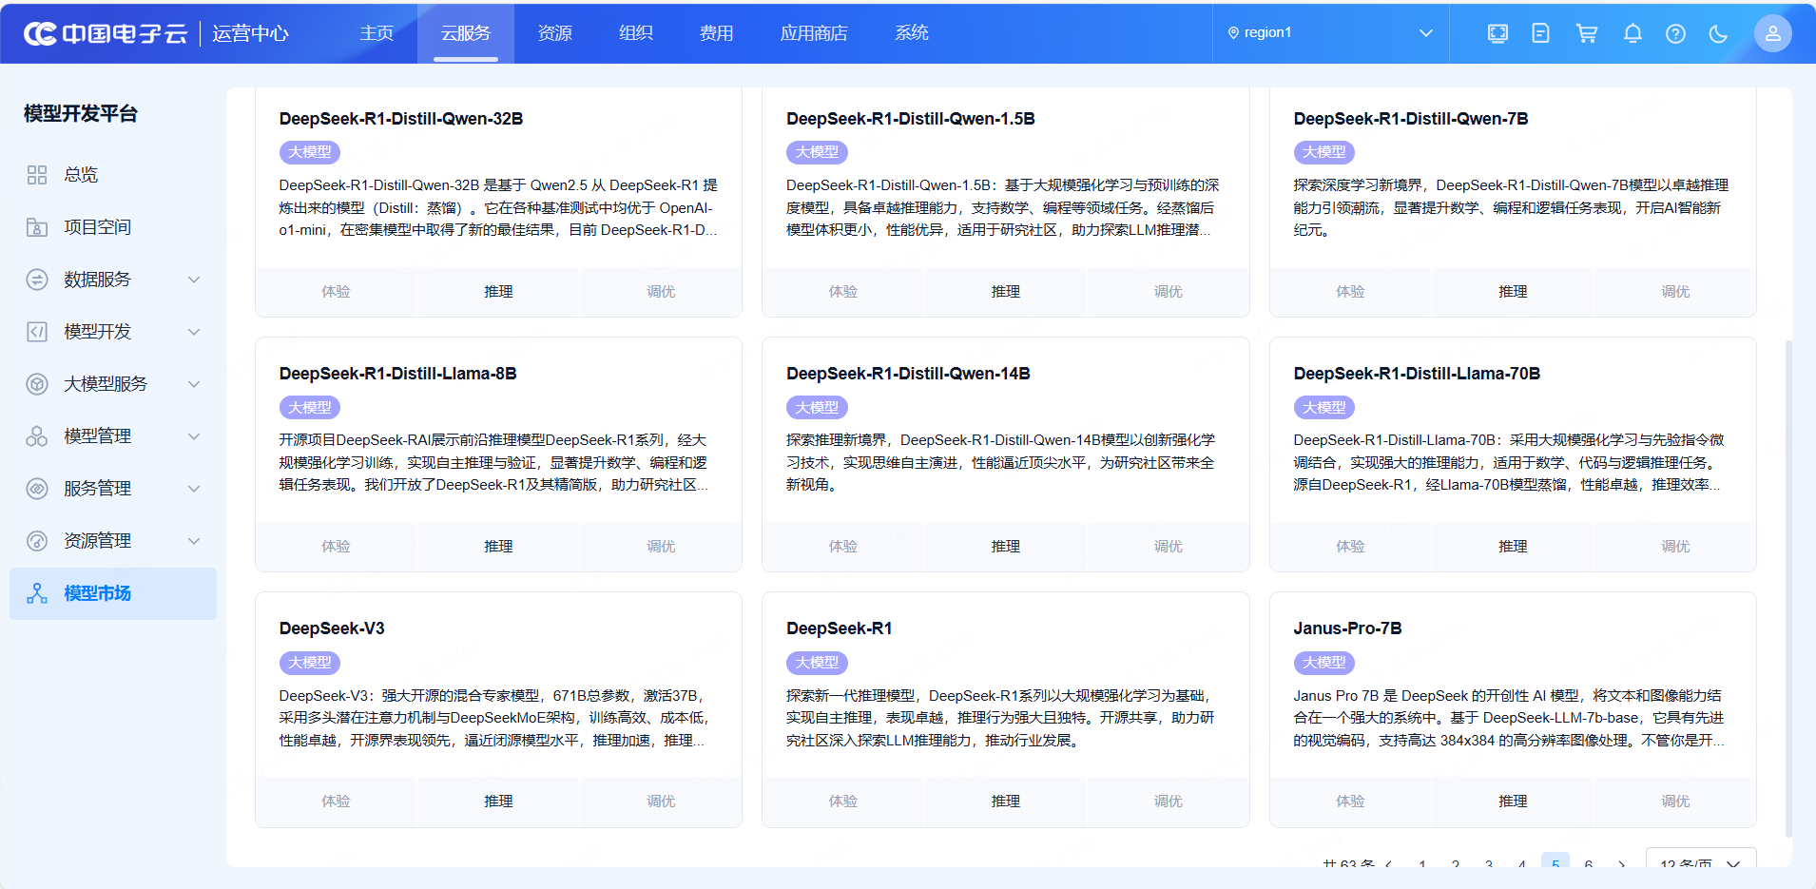This screenshot has height=889, width=1816.
Task: Open the help question mark icon
Action: (1675, 33)
